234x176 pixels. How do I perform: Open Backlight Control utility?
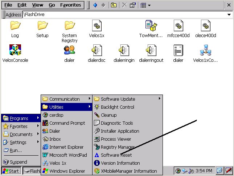[x=128, y=107]
